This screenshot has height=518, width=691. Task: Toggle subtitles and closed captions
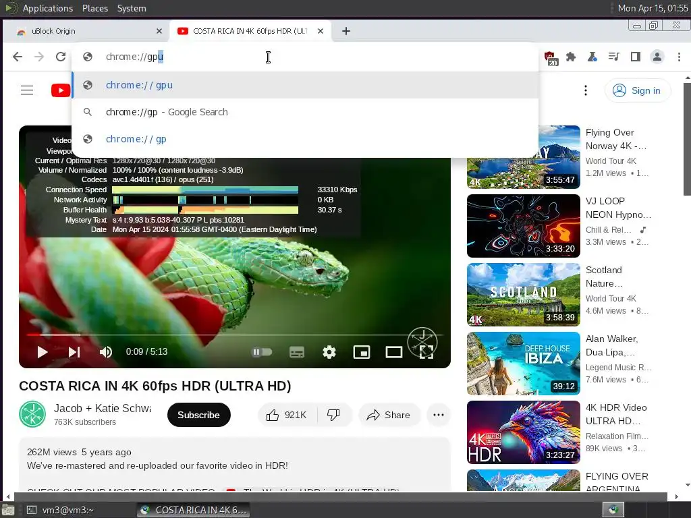click(297, 352)
